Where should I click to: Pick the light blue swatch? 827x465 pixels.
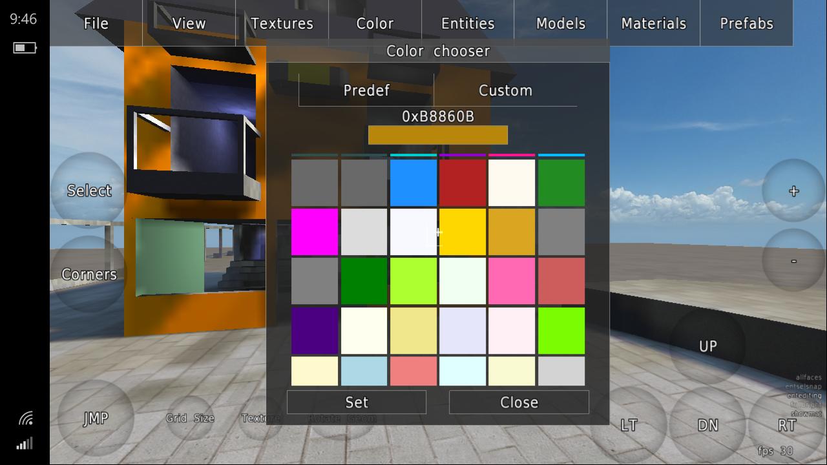(x=364, y=371)
